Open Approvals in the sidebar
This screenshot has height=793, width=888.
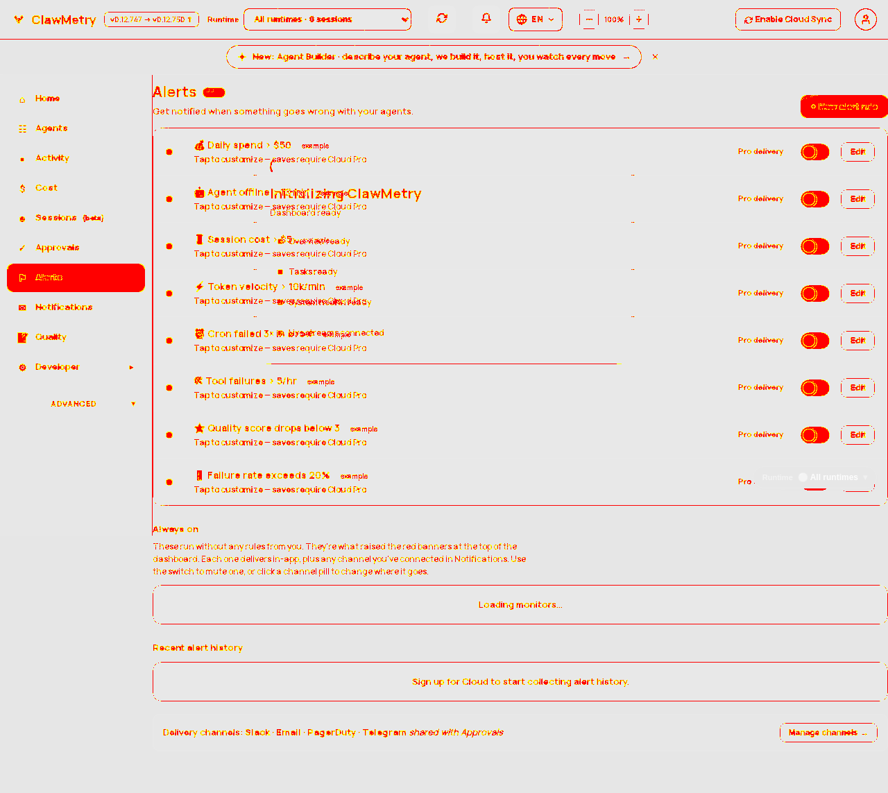76,248
